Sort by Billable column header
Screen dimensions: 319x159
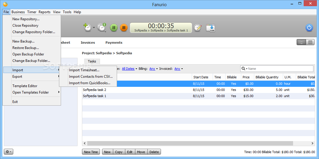(x=233, y=77)
